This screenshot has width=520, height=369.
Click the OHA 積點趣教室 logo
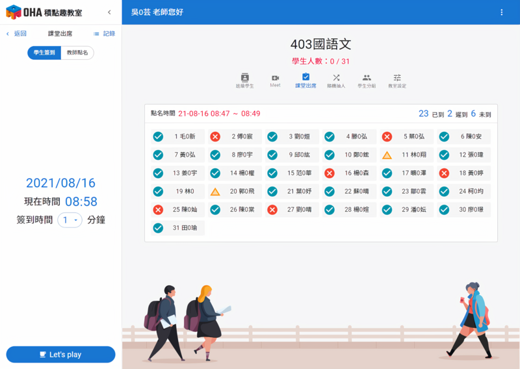44,12
